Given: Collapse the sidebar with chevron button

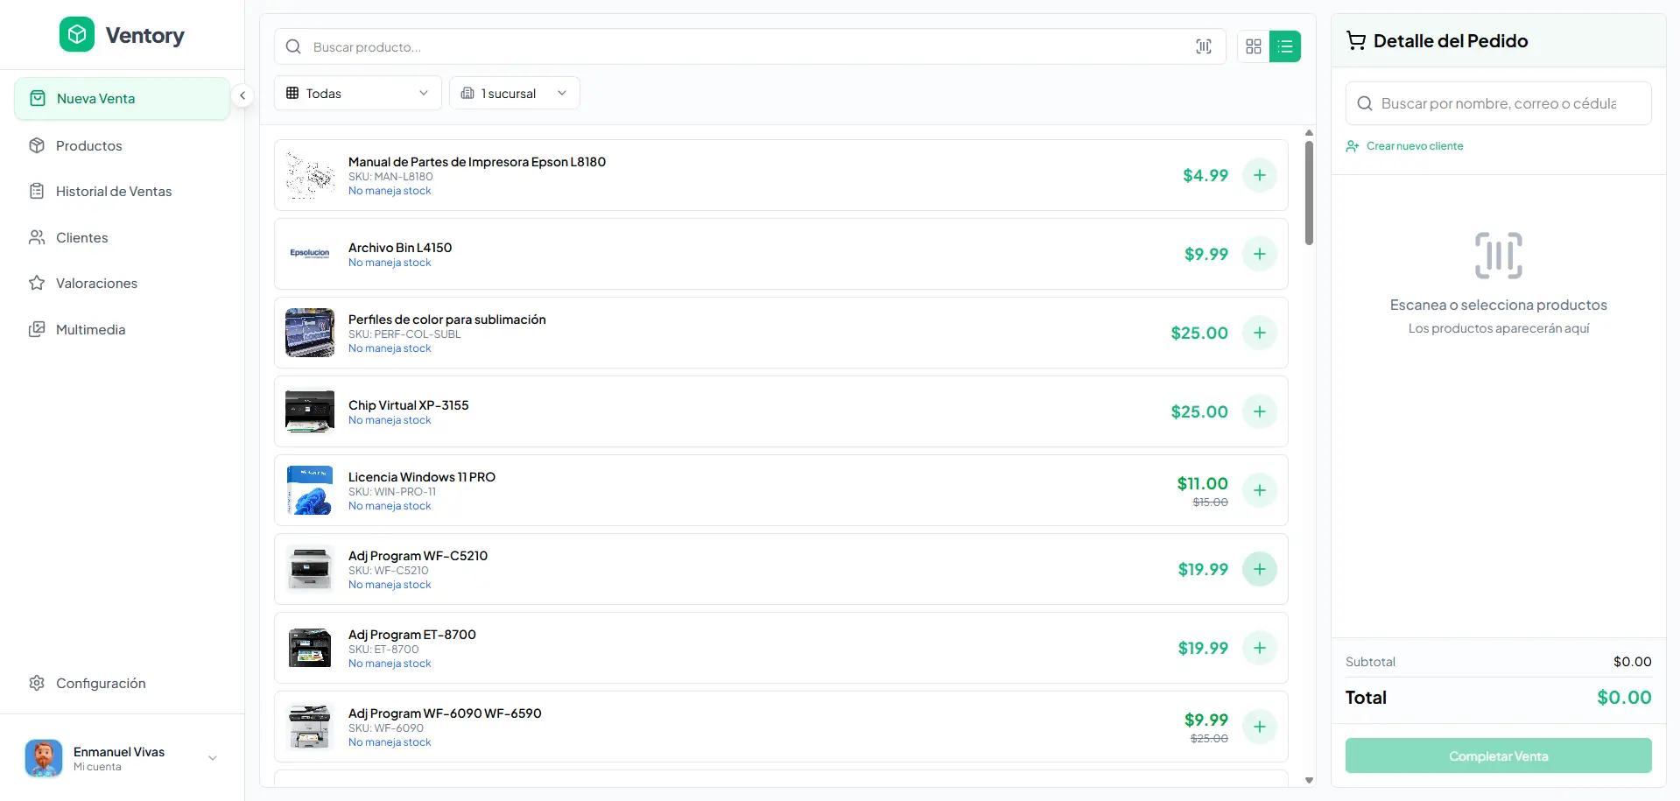Looking at the screenshot, I should tap(243, 95).
